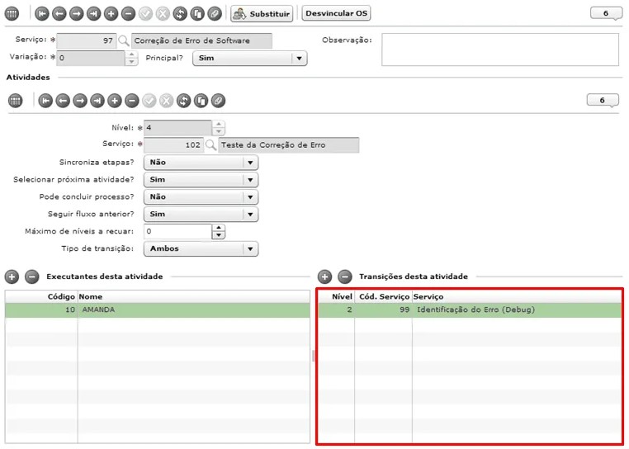The height and width of the screenshot is (449, 629).
Task: Open service lookup magnifier beside code 97
Action: [124, 40]
